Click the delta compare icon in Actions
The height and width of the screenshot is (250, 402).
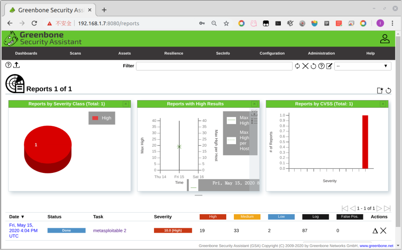coord(375,230)
